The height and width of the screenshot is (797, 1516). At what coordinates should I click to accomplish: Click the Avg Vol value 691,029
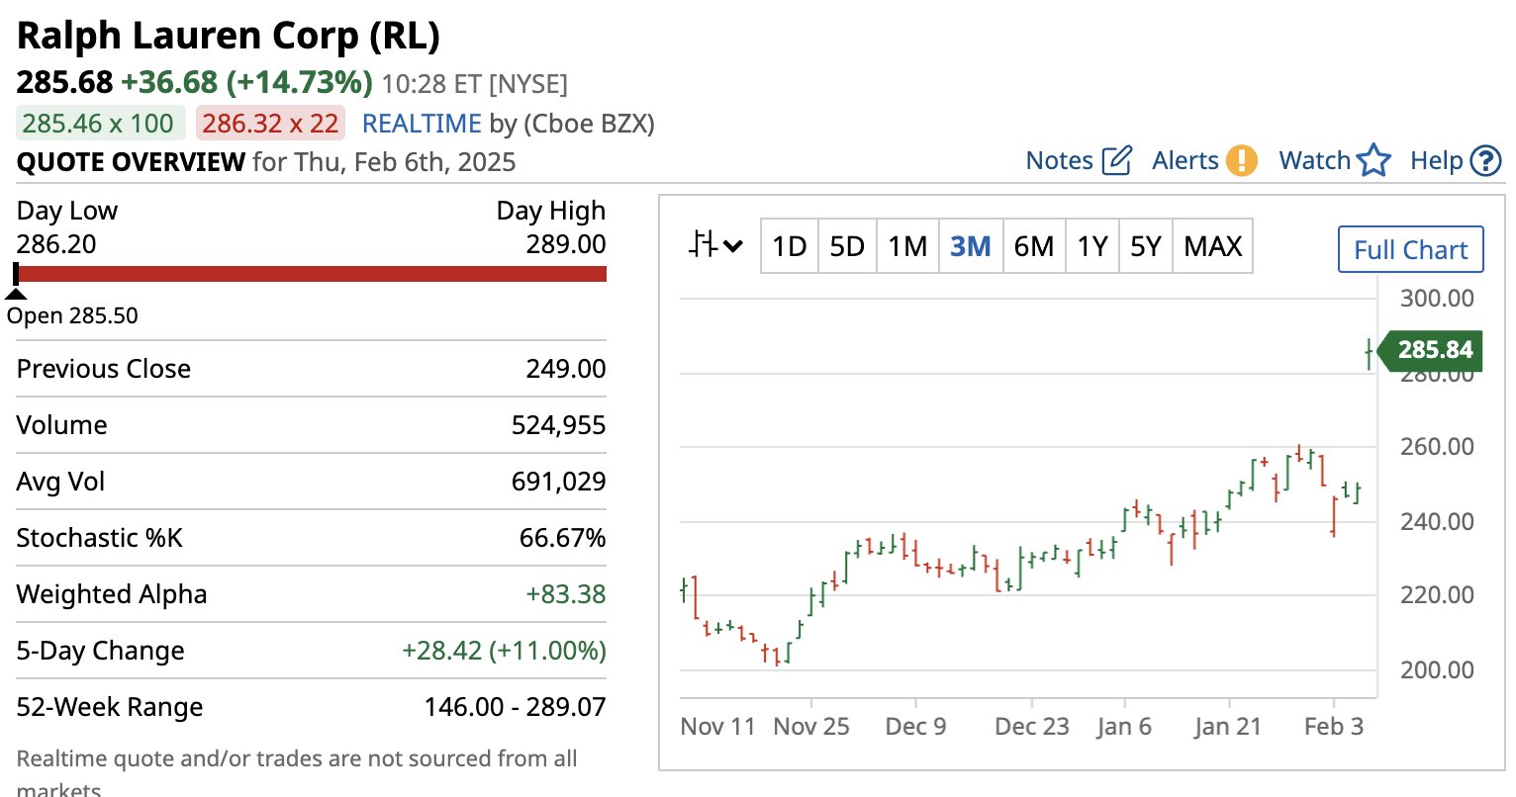coord(558,482)
